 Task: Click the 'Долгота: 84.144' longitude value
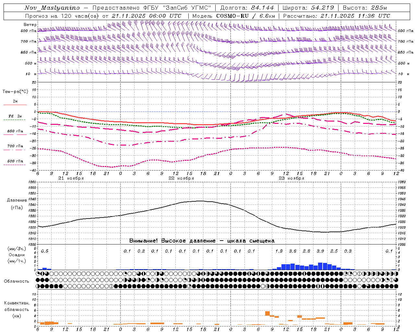[247, 8]
